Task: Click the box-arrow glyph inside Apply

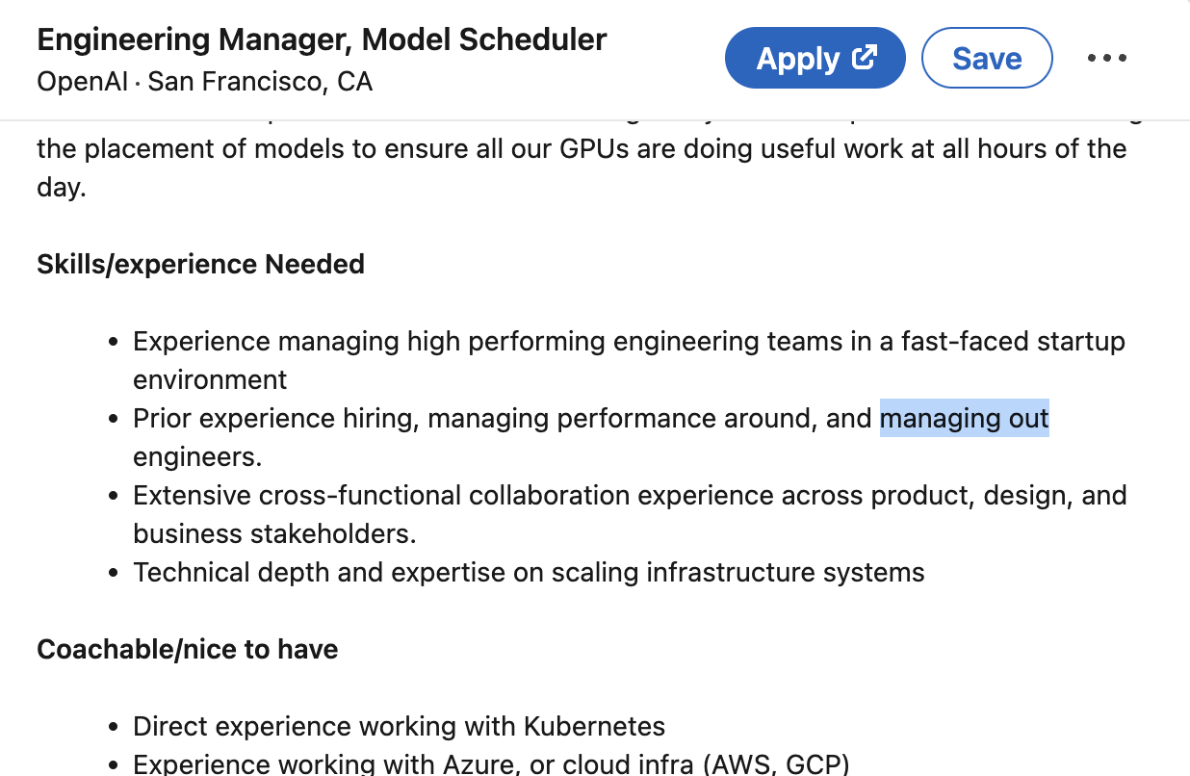Action: click(x=865, y=56)
